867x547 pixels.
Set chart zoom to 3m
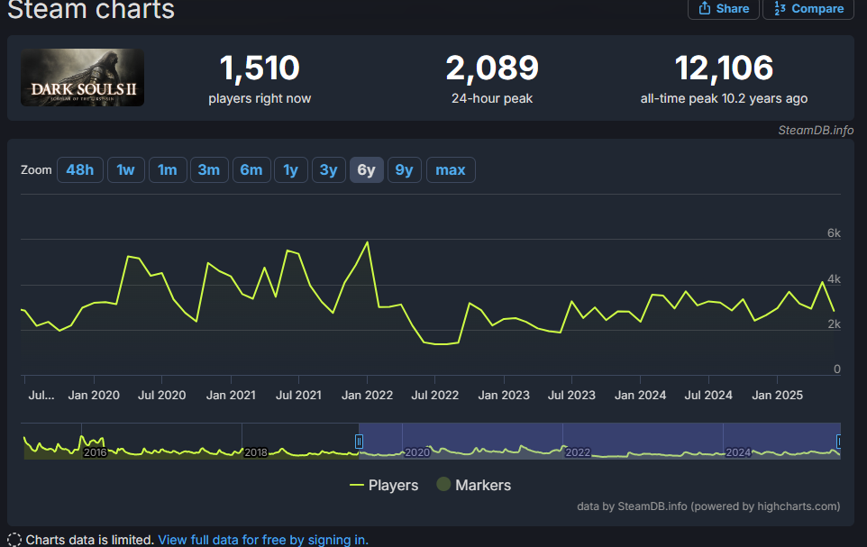coord(209,169)
